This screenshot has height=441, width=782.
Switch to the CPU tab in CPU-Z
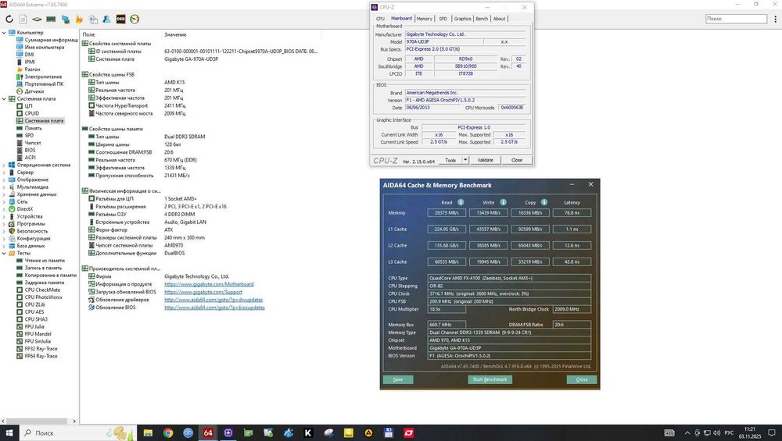click(x=380, y=19)
